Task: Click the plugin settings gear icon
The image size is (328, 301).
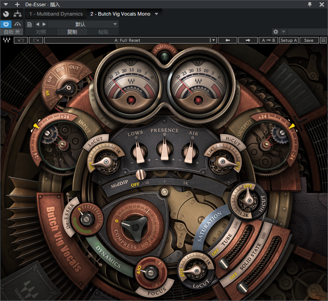Action: [x=276, y=32]
